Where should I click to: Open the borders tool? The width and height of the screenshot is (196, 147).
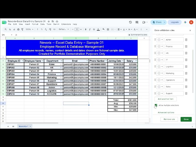(108, 29)
